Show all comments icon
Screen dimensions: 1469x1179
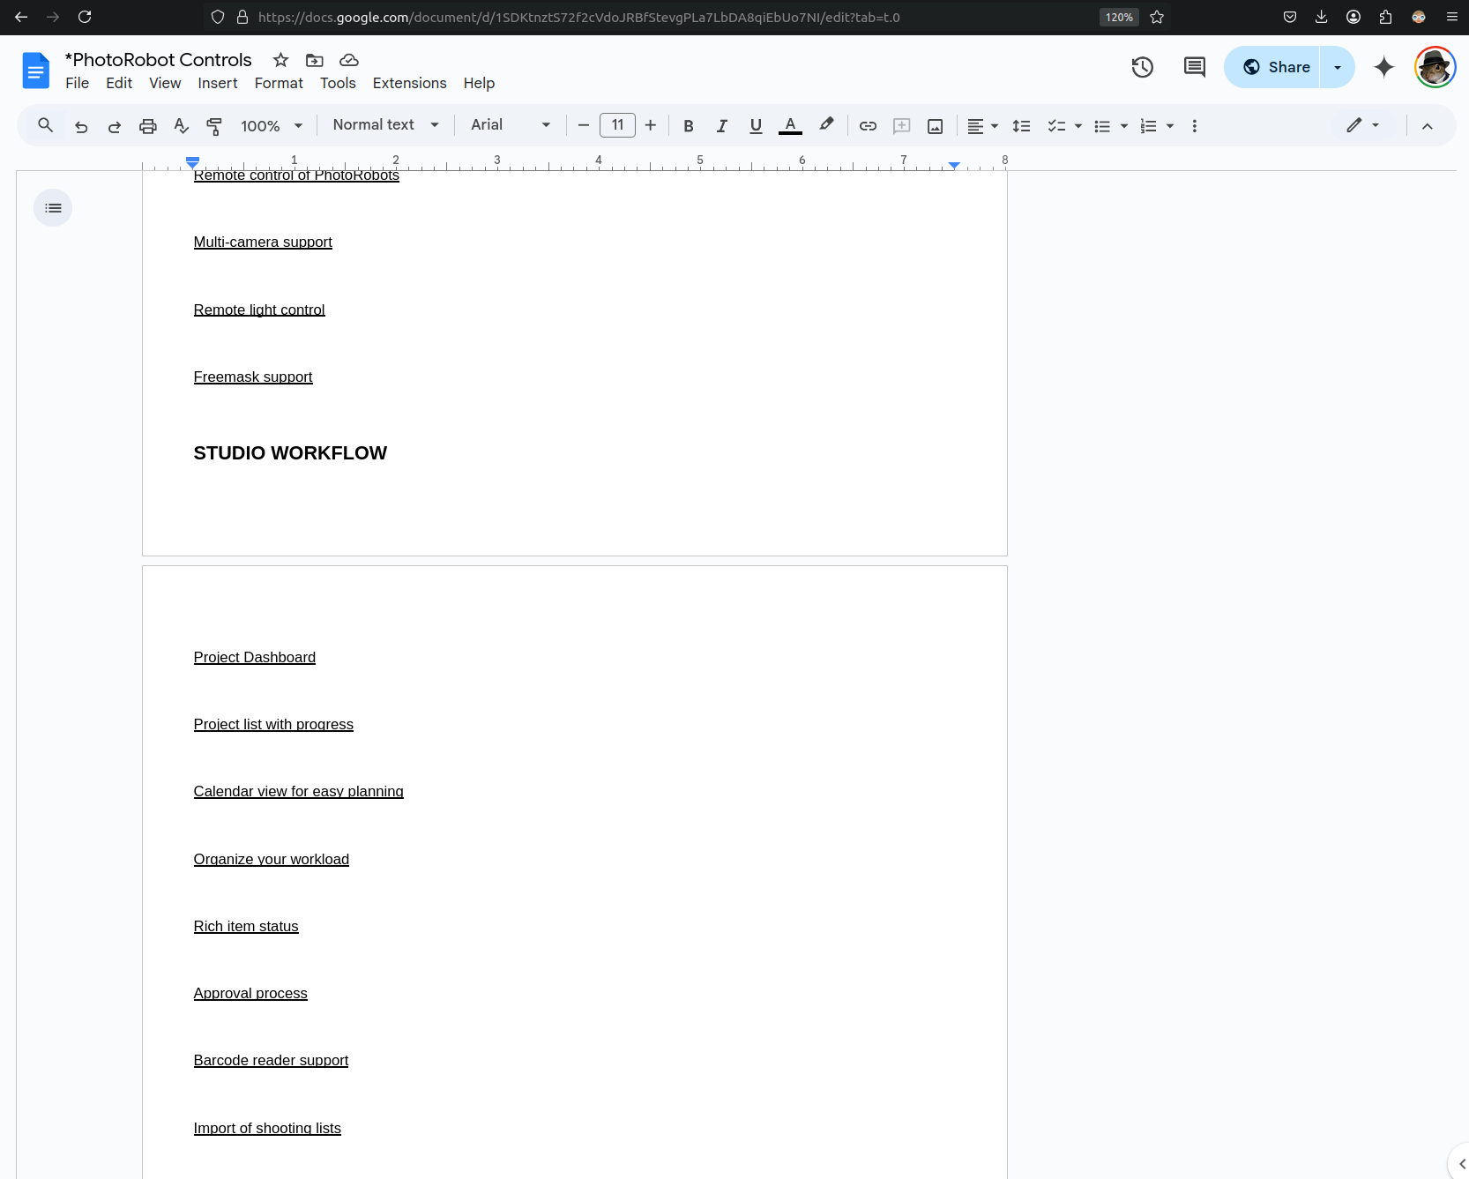tap(1194, 67)
